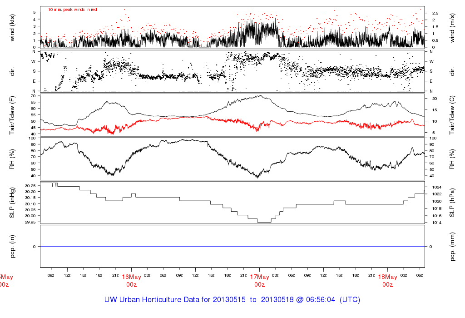Click the "65" Fahrenheit temperature tick
The height and width of the screenshot is (318, 465).
click(x=33, y=102)
